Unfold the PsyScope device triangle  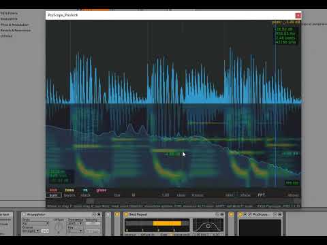(245, 214)
